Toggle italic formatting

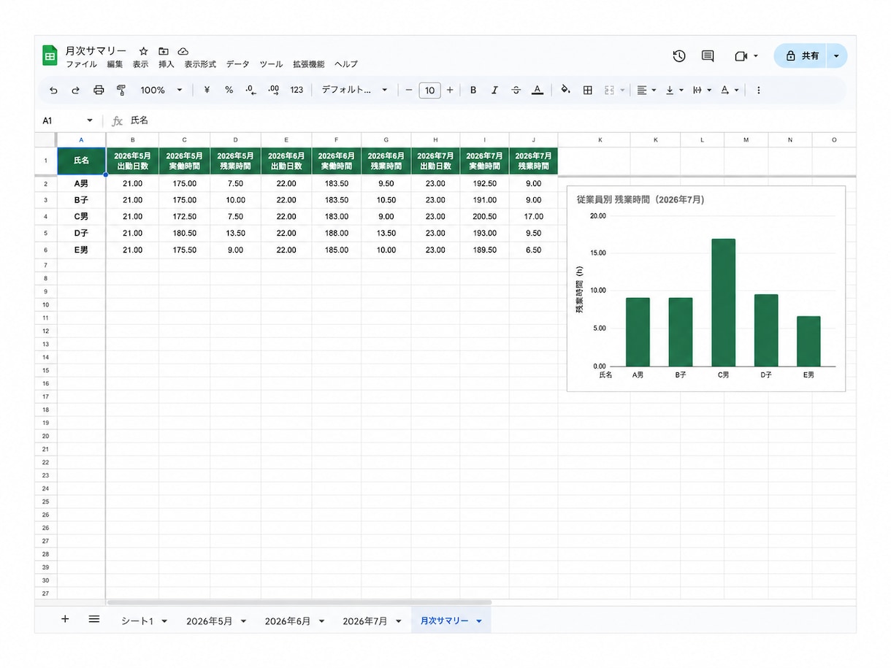pos(494,91)
